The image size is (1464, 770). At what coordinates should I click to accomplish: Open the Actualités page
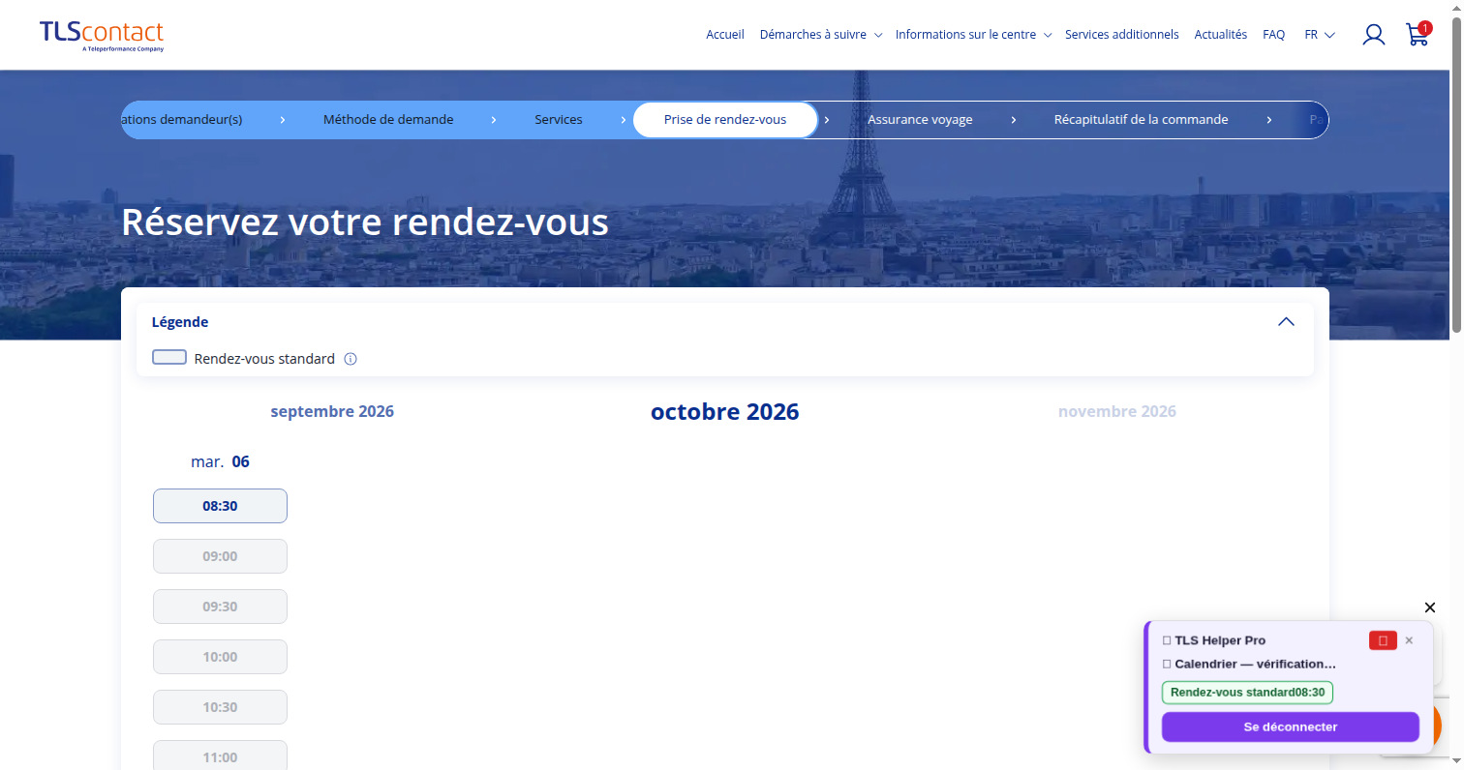click(1221, 35)
